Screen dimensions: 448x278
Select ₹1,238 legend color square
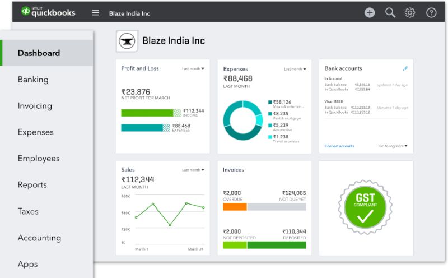(270, 137)
